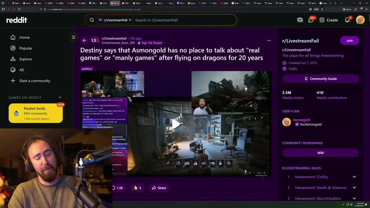Go back using the post arrow

[x=84, y=40]
